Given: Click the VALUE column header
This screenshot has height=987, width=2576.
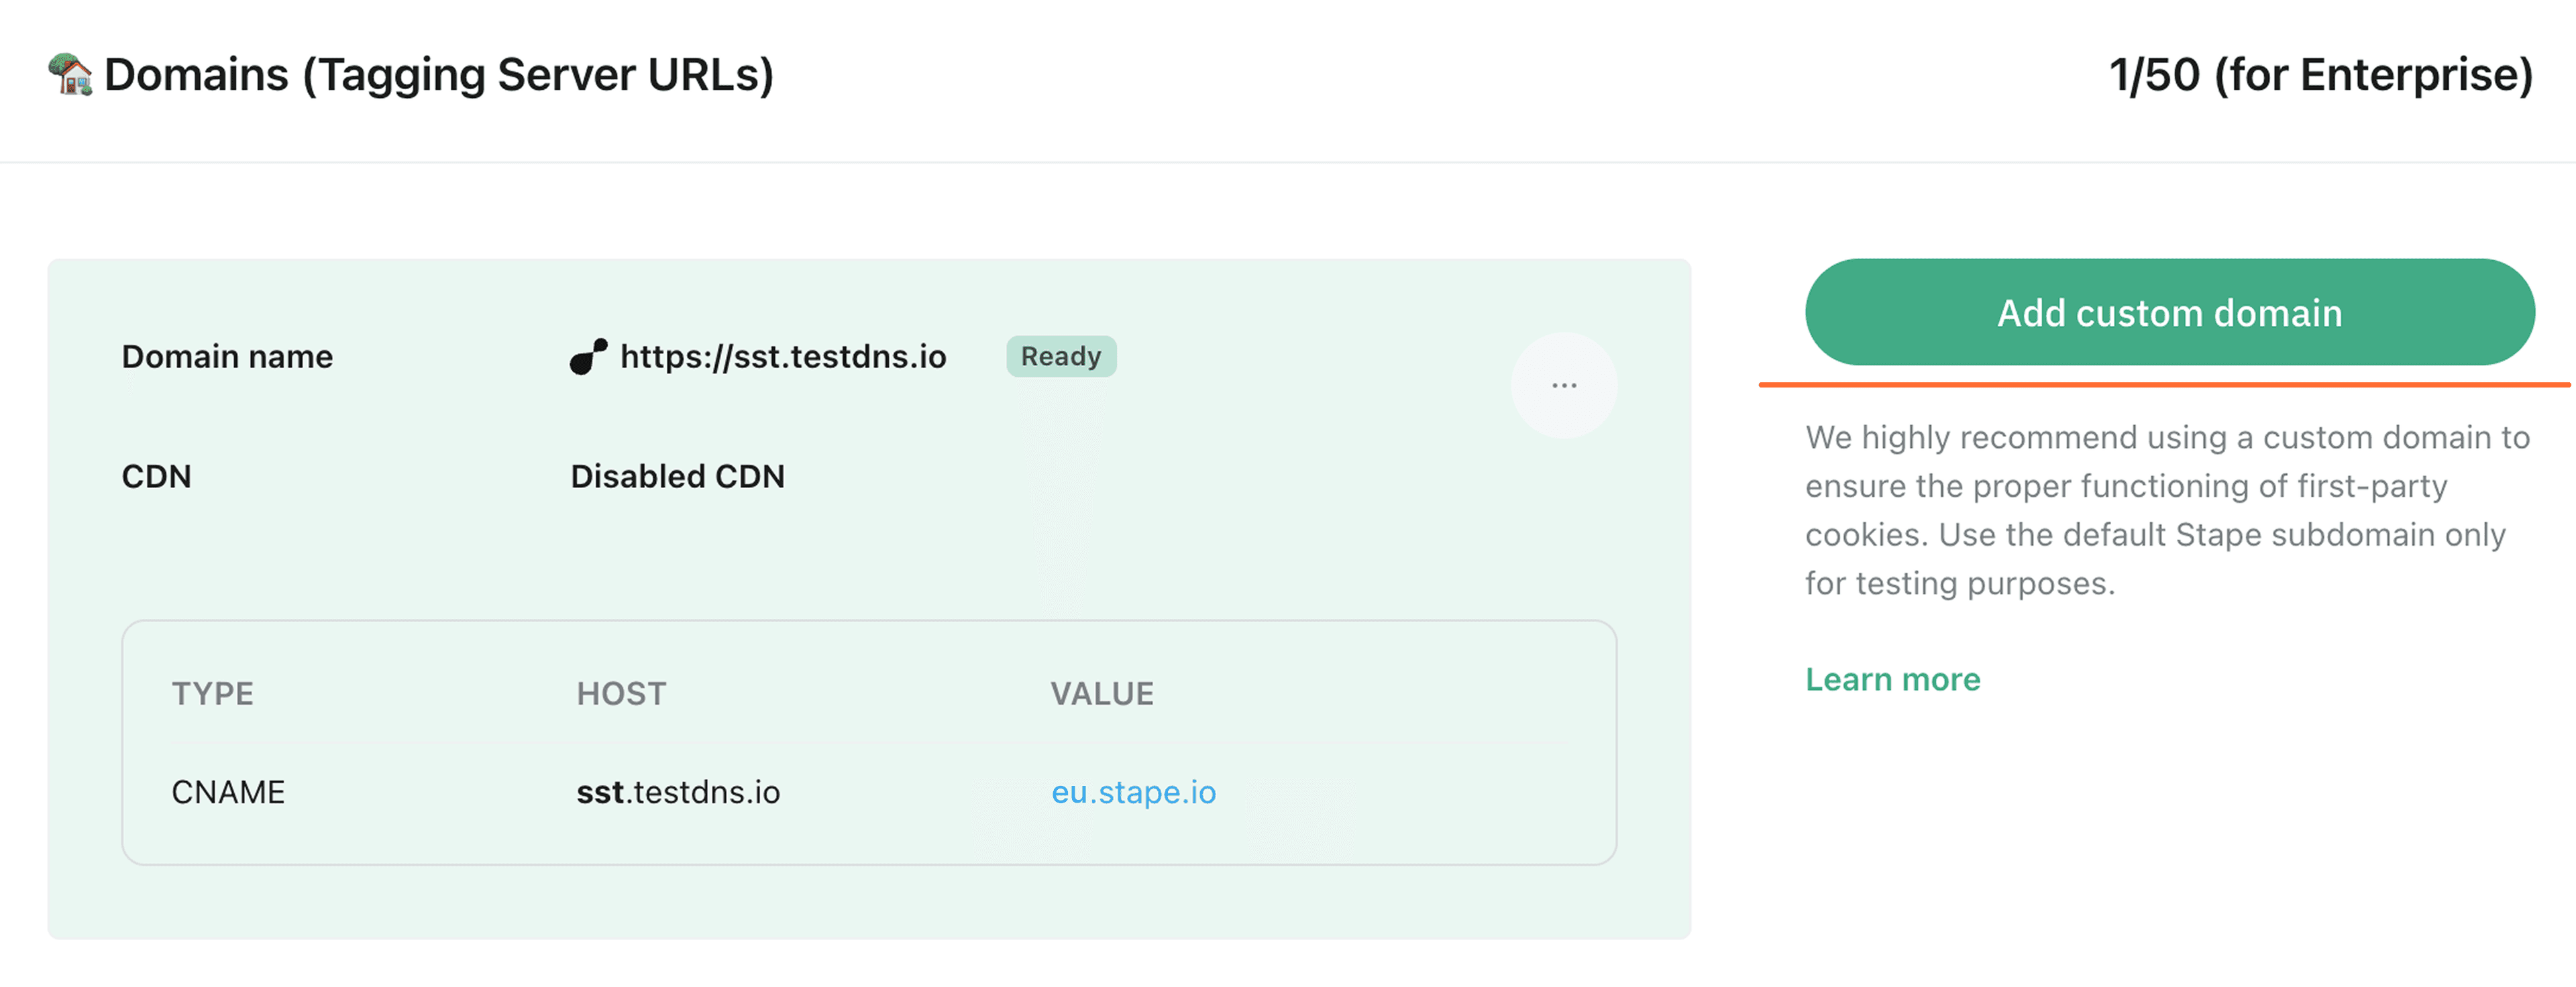Looking at the screenshot, I should coord(1102,693).
